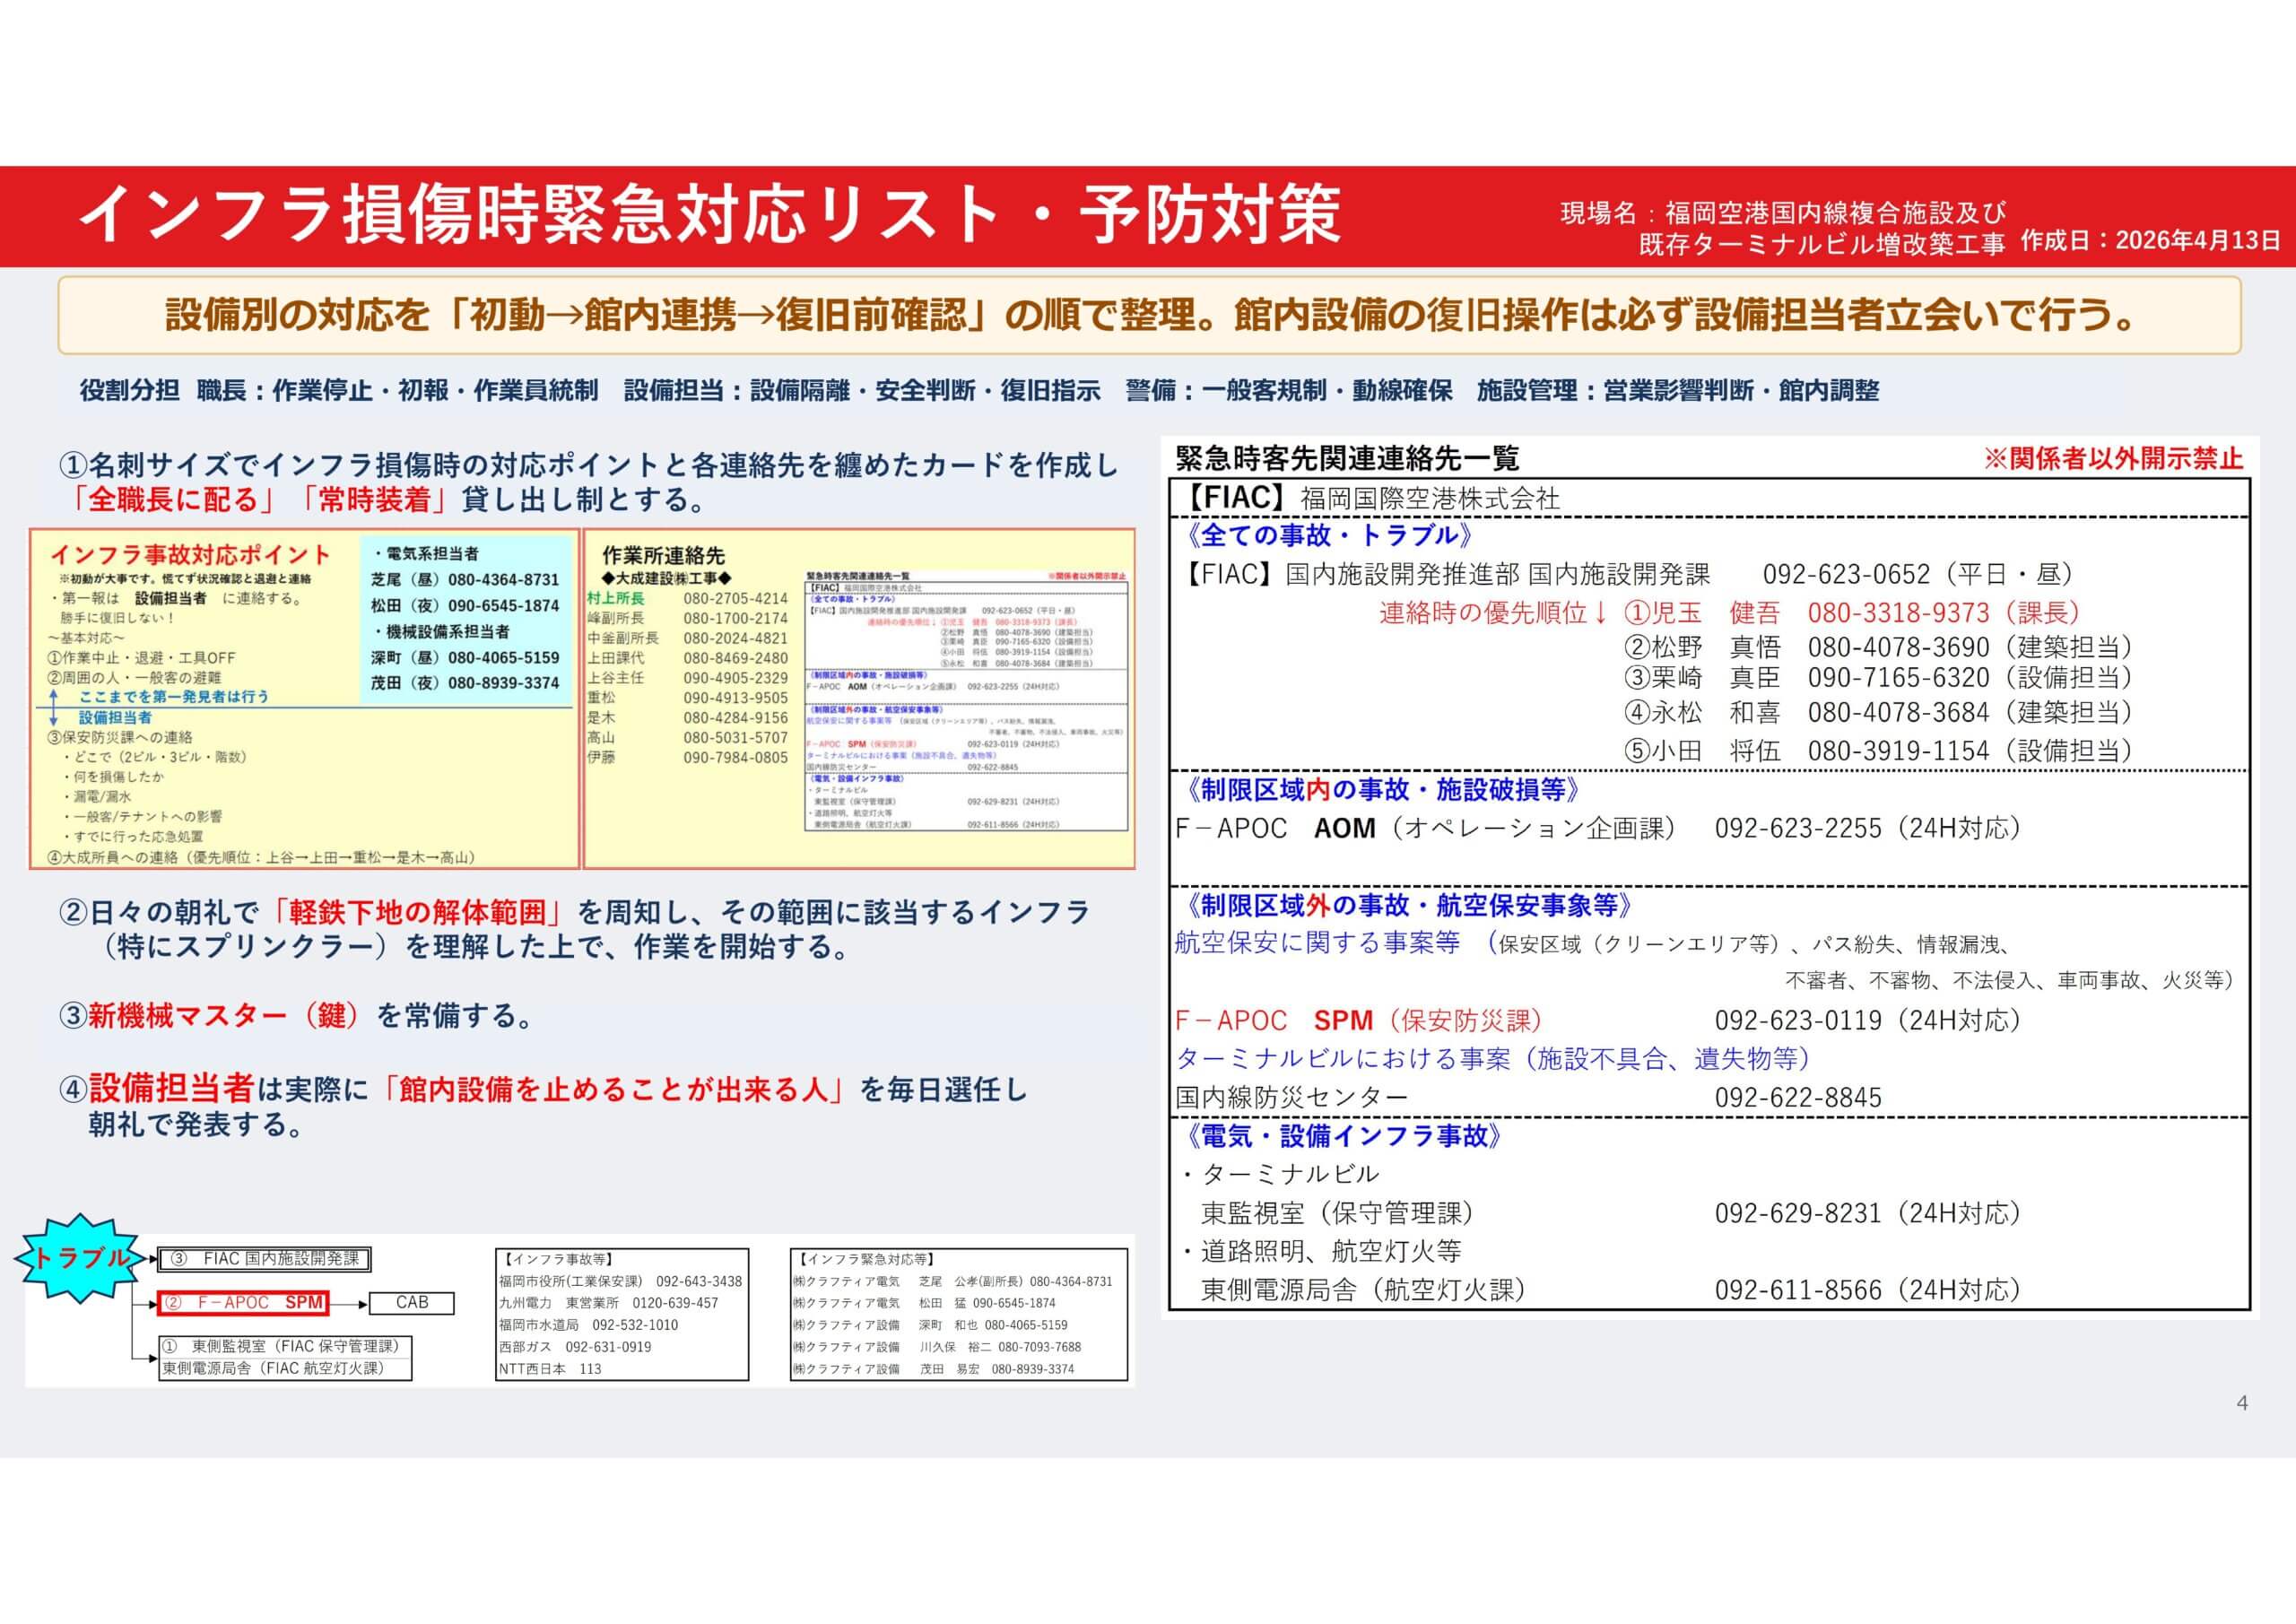Click the large heading 緊急時客先関連連絡先一覧
Image resolution: width=2296 pixels, height=1624 pixels.
click(1348, 459)
